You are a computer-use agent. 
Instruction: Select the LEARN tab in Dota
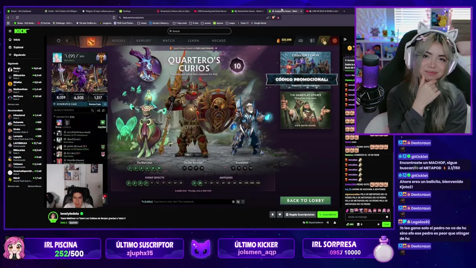(193, 41)
